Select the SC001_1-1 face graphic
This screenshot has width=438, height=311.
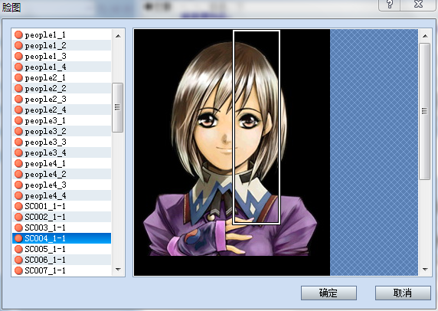(62, 206)
